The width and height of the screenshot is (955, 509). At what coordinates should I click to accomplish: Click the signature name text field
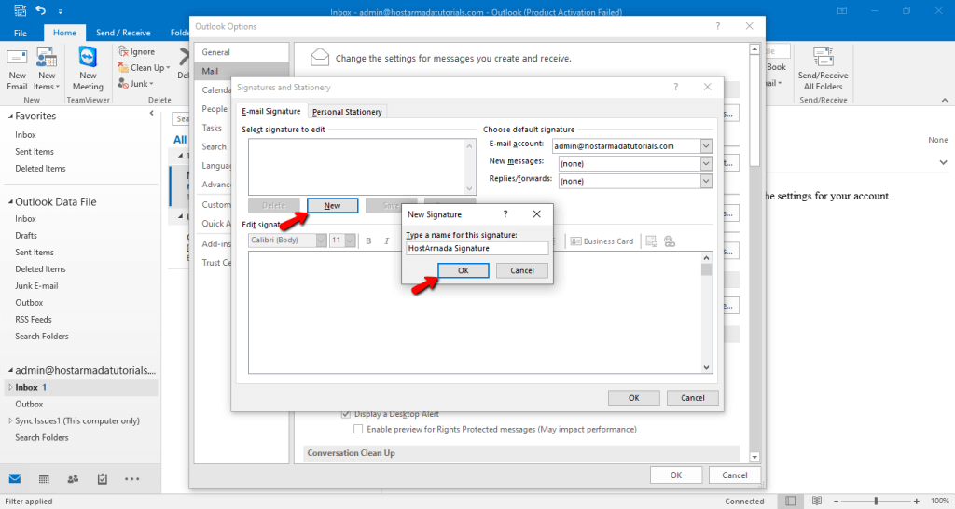[x=477, y=249]
